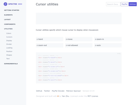Open the Divider utilities page

[9, 44]
